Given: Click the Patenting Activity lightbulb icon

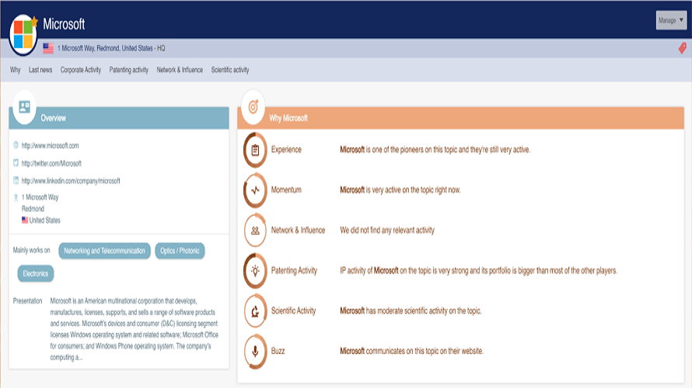Looking at the screenshot, I should click(x=255, y=271).
